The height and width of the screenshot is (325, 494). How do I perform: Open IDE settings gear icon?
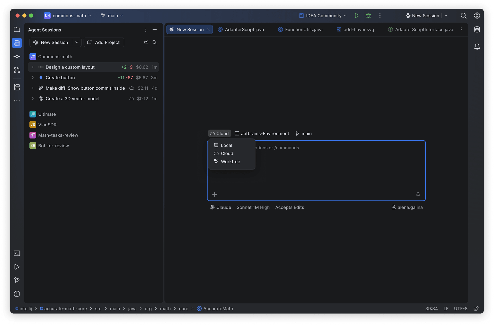point(477,15)
